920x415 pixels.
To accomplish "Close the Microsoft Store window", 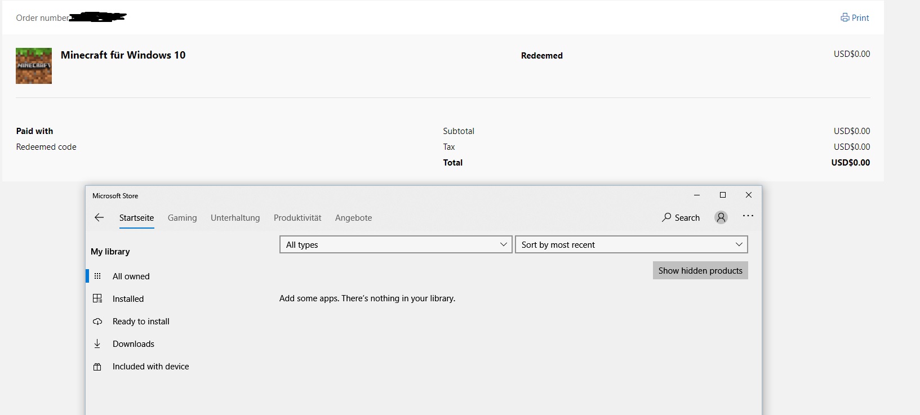I will [x=749, y=195].
